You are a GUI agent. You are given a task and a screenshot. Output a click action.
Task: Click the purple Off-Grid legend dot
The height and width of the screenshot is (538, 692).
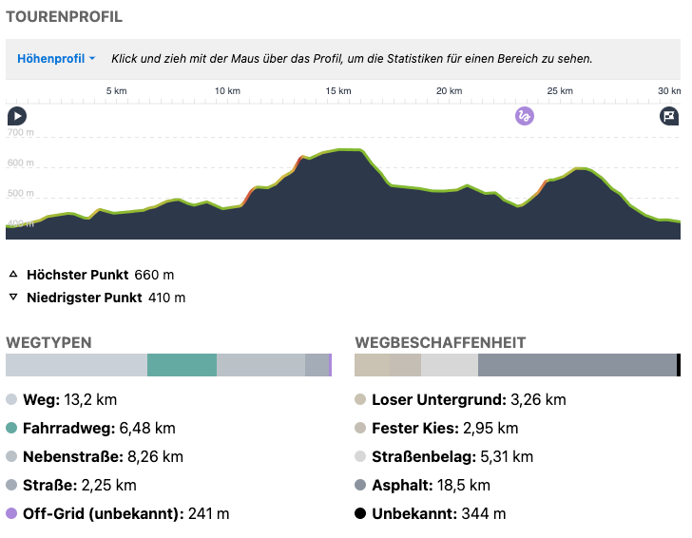tap(12, 514)
